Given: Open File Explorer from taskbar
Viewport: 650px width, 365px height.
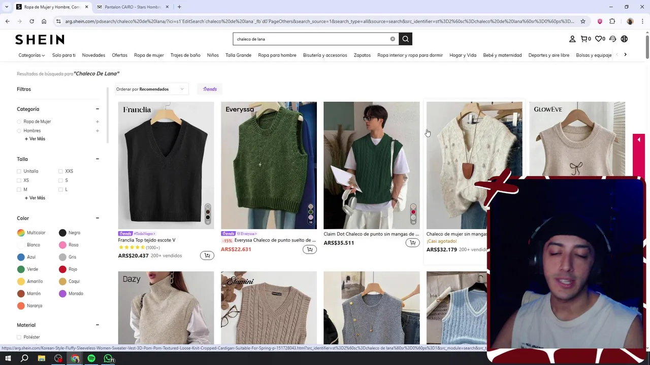Looking at the screenshot, I should pyautogui.click(x=42, y=359).
